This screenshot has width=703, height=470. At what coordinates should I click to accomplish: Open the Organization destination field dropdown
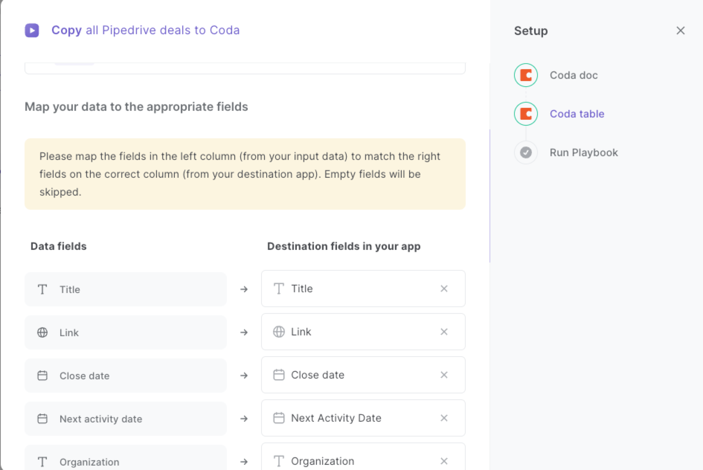click(363, 457)
